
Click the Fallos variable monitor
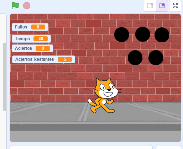[x=30, y=27]
